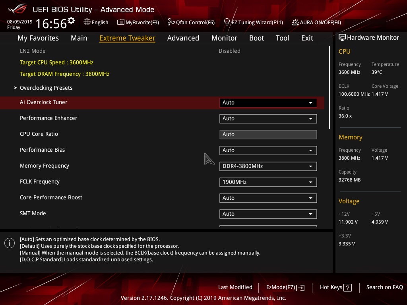Click the Hot Keys question mark icon

click(x=347, y=288)
